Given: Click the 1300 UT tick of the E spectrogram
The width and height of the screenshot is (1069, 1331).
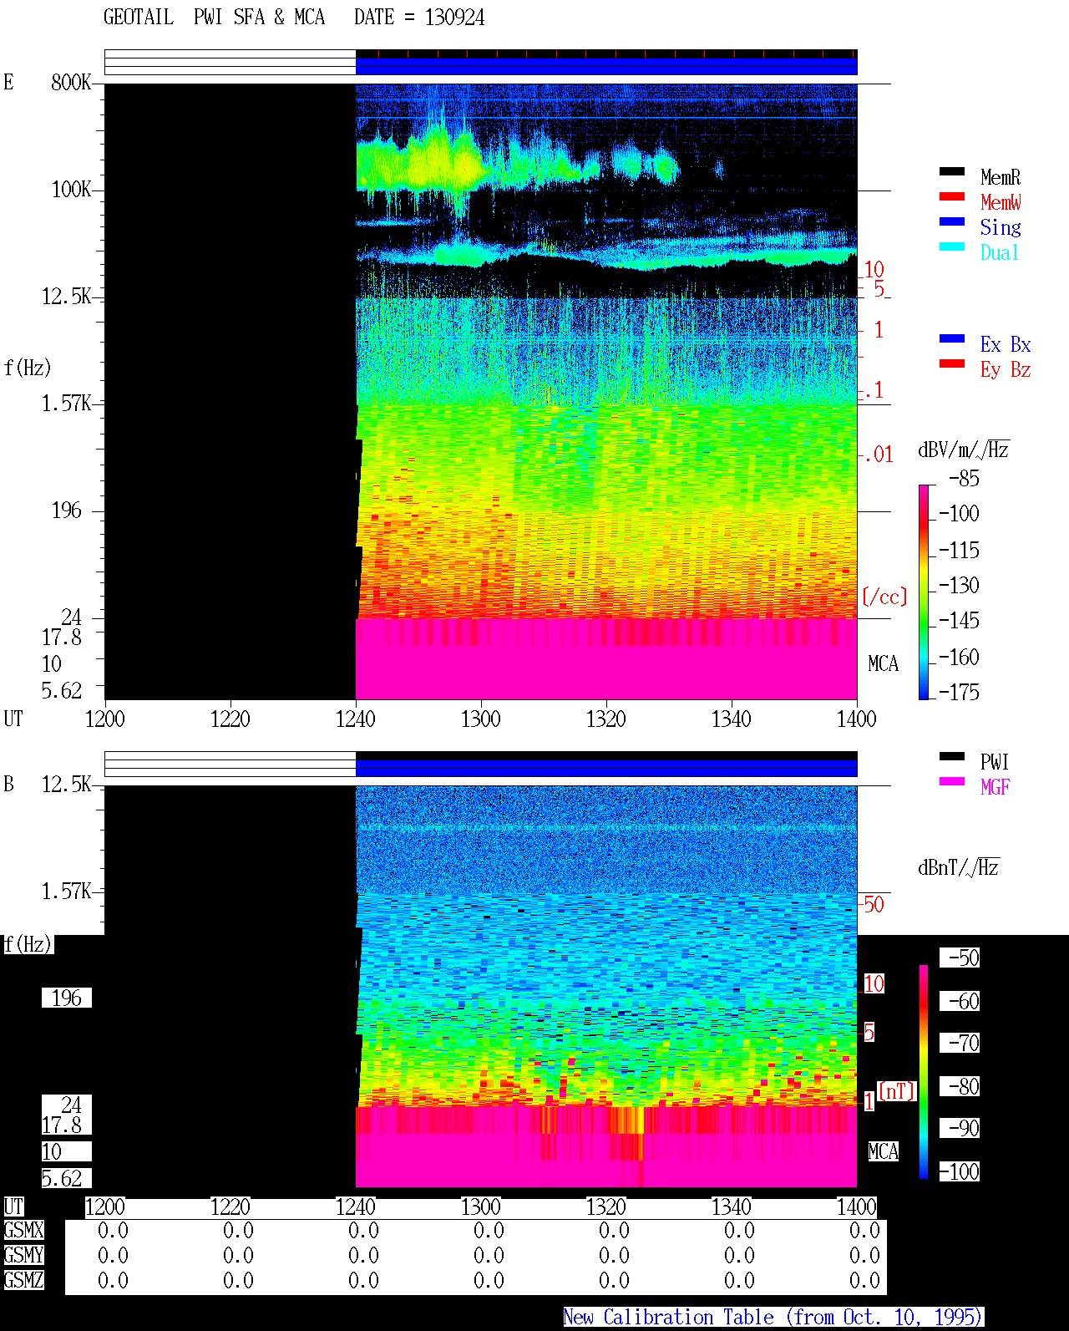Looking at the screenshot, I should [480, 719].
